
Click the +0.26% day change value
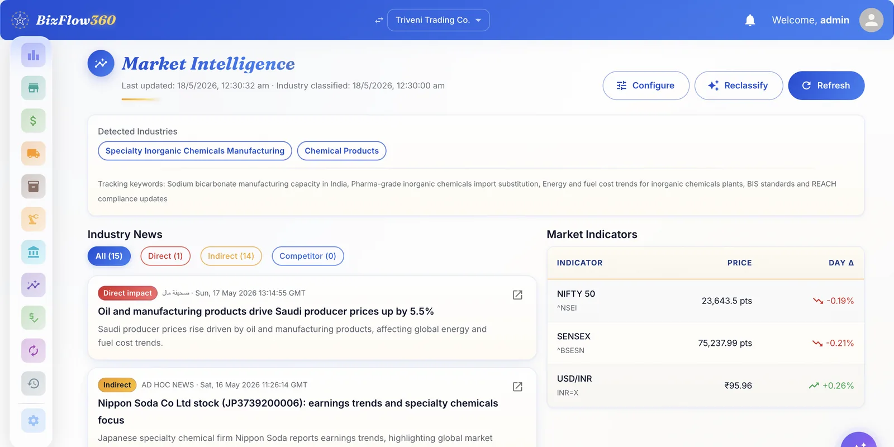pyautogui.click(x=838, y=386)
